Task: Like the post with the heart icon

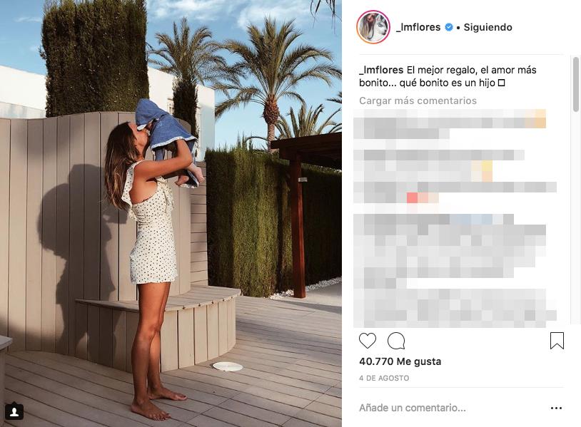Action: click(x=368, y=341)
